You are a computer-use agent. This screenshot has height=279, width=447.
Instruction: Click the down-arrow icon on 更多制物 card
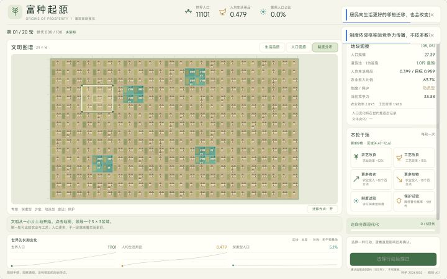pos(399,179)
